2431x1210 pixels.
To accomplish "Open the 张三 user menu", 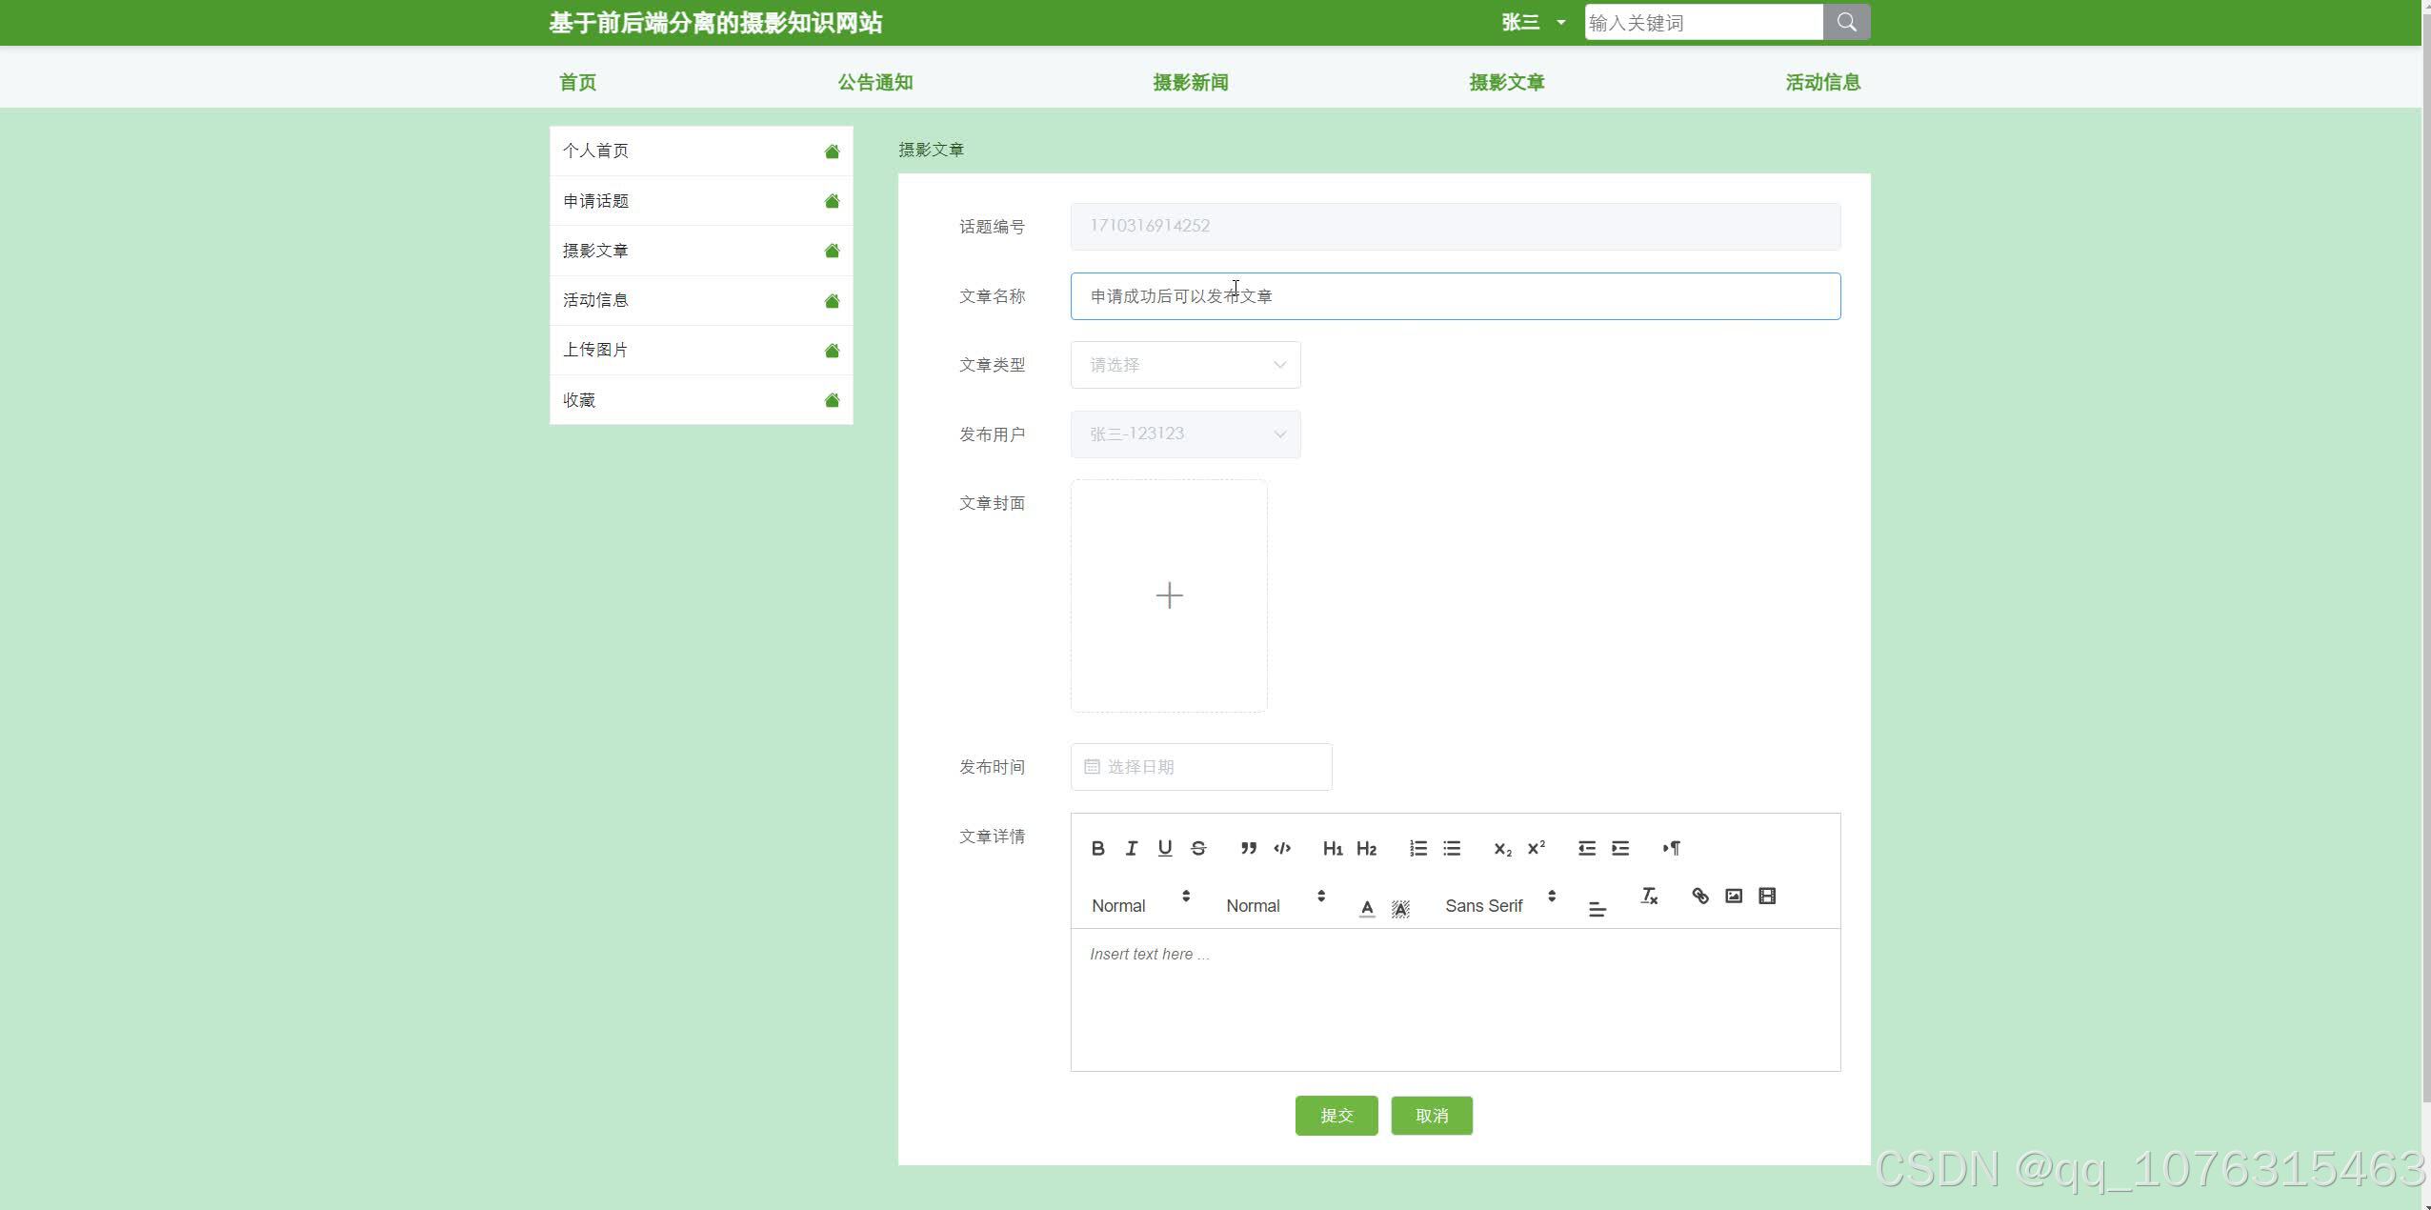I will point(1532,22).
